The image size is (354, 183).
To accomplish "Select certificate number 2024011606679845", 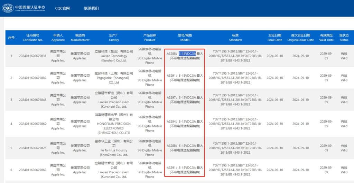I will 32,99.
